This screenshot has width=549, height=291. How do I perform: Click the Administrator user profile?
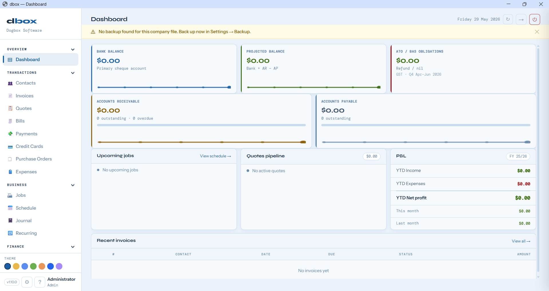click(61, 282)
